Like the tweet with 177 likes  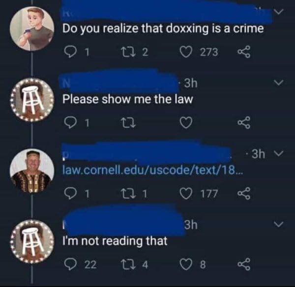[x=186, y=194]
